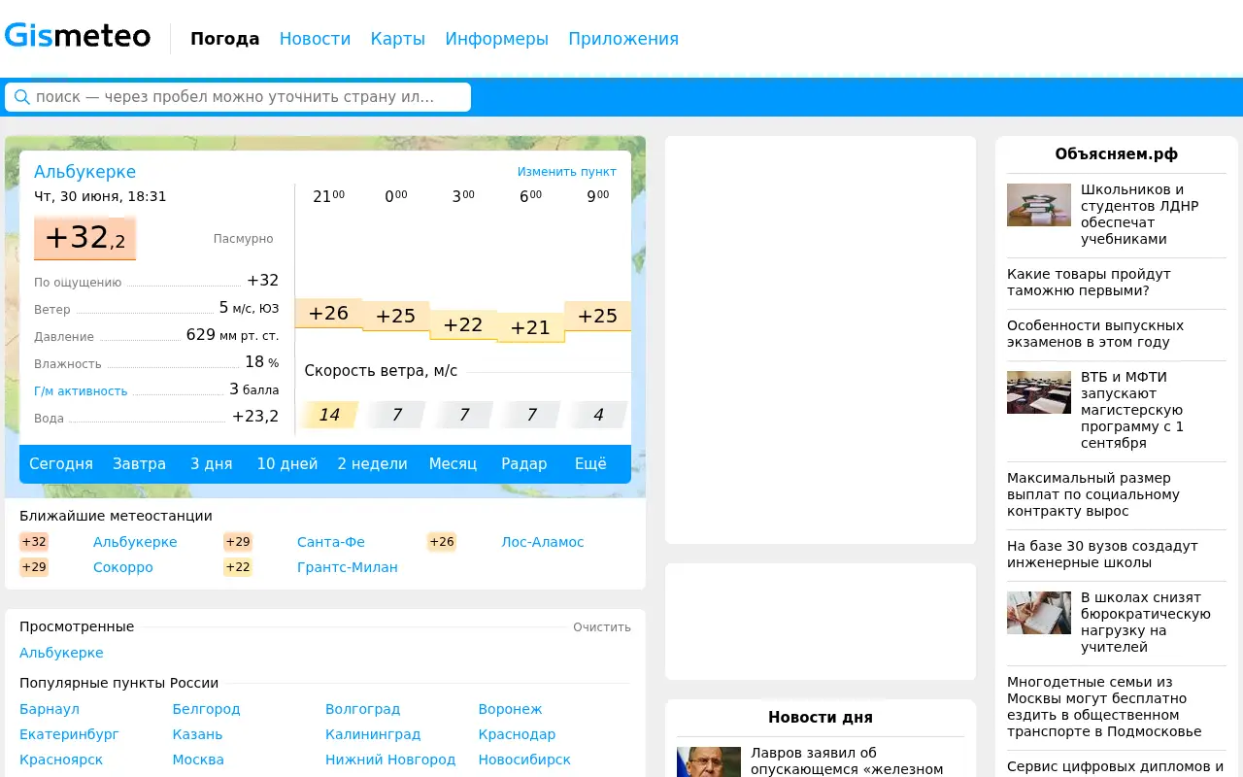The image size is (1243, 777).
Task: Click the Gismeteo logo
Action: click(x=78, y=36)
